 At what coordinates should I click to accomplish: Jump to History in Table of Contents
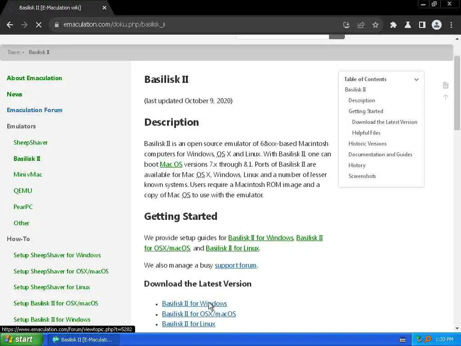pyautogui.click(x=357, y=165)
